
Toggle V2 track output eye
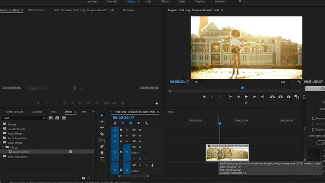point(140,141)
